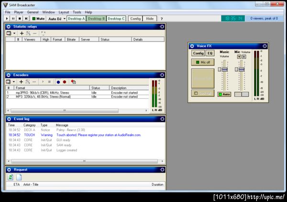
Task: Open the Window menu
Action: click(x=48, y=12)
